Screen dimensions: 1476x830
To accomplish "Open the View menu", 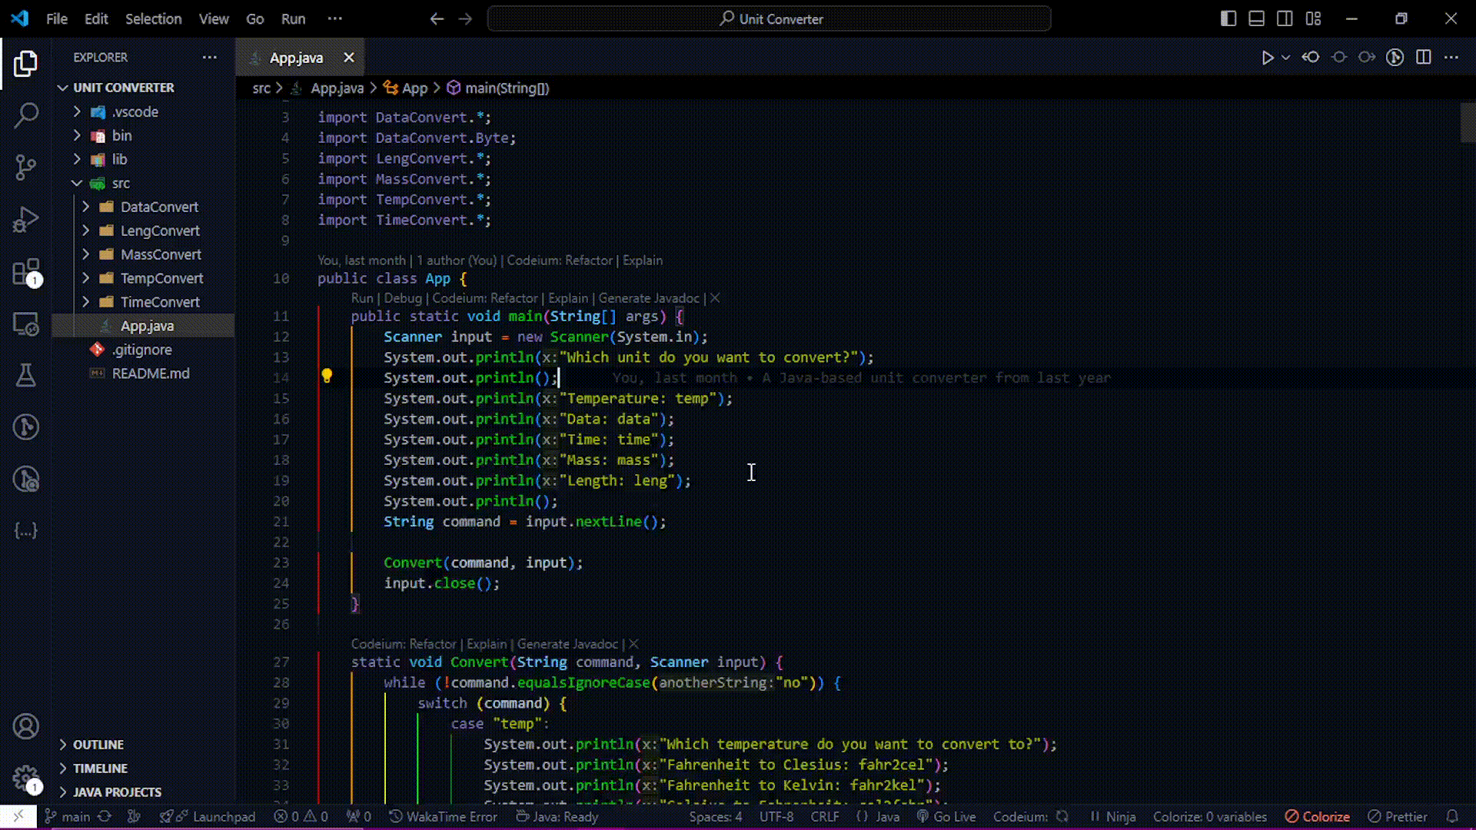I will click(x=214, y=18).
